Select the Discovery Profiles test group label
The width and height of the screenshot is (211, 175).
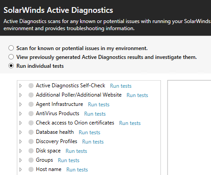pos(57,141)
